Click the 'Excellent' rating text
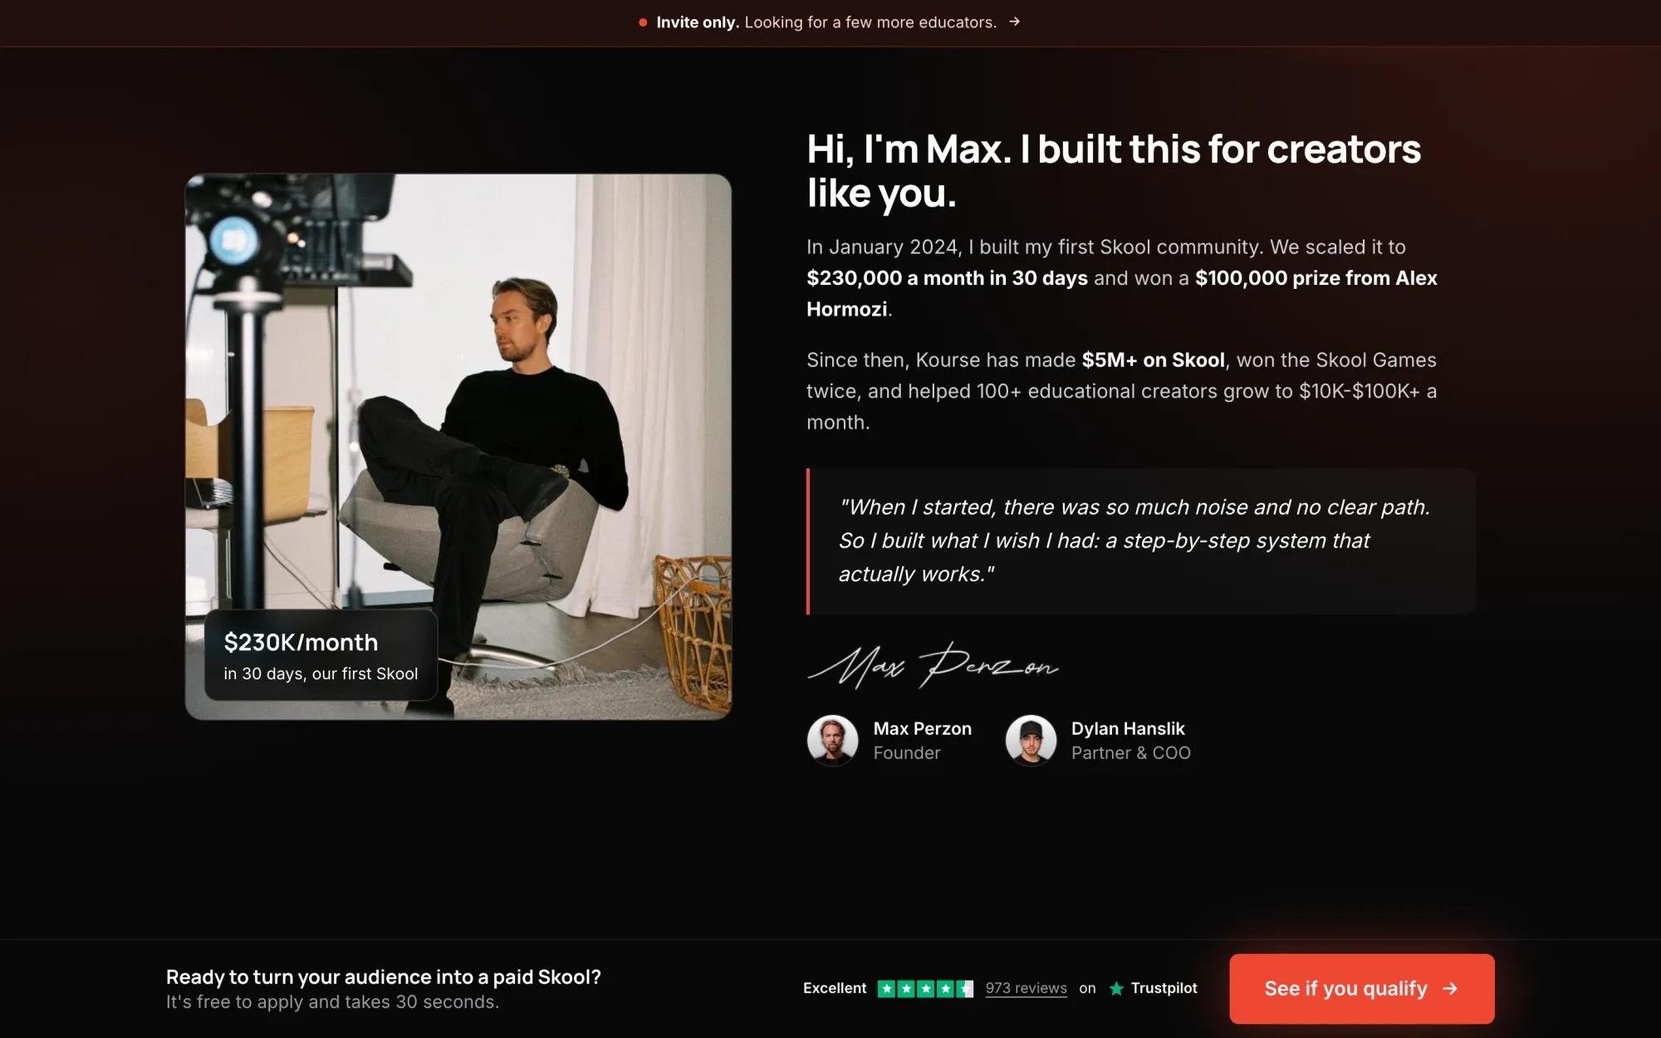This screenshot has height=1038, width=1661. pos(834,988)
